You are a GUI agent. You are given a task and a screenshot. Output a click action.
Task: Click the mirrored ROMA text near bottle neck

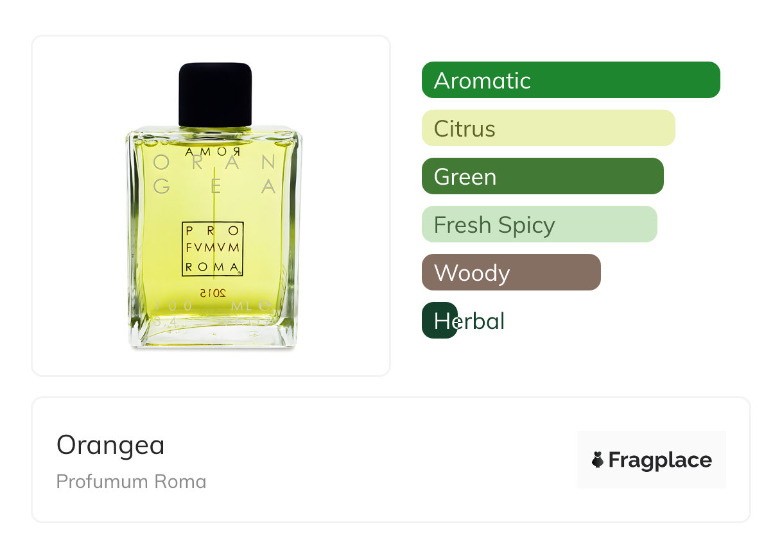click(214, 152)
